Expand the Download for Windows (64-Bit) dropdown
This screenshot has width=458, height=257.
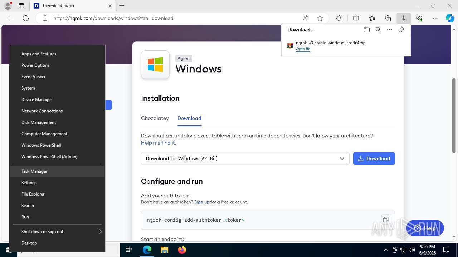tap(245, 158)
